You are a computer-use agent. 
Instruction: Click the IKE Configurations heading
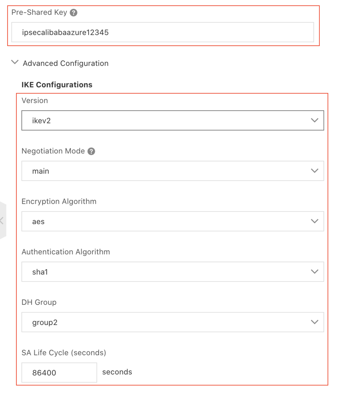click(x=57, y=84)
